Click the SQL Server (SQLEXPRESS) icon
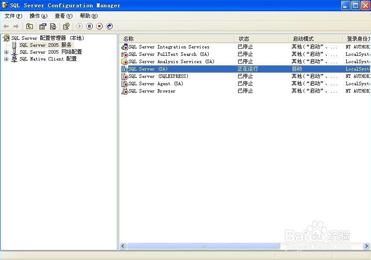Image resolution: width=371 pixels, height=260 pixels. 124,76
